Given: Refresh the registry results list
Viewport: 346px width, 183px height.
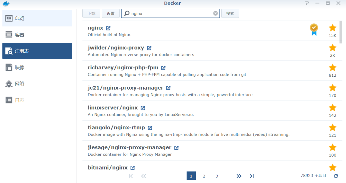Looking at the screenshot, I should 336,176.
